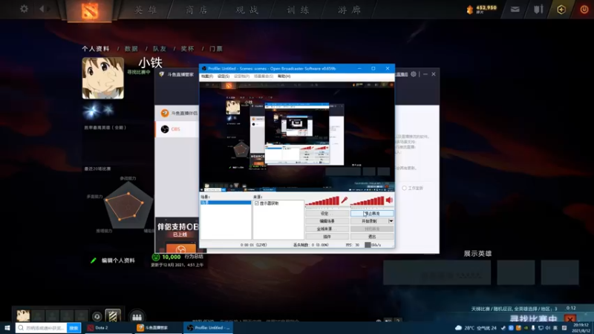Toggle the 显示器获取 source checkbox in OBS

(257, 203)
